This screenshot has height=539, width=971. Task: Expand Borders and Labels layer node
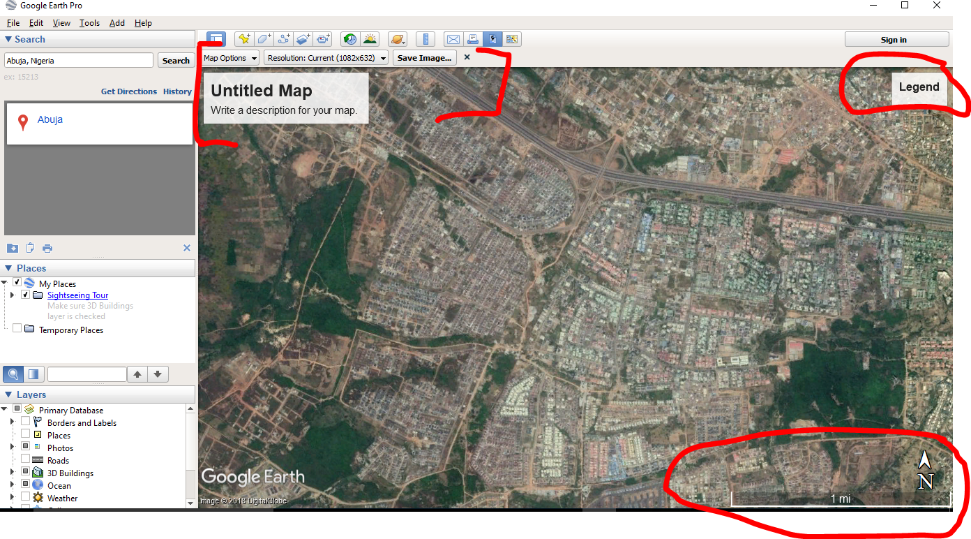12,422
